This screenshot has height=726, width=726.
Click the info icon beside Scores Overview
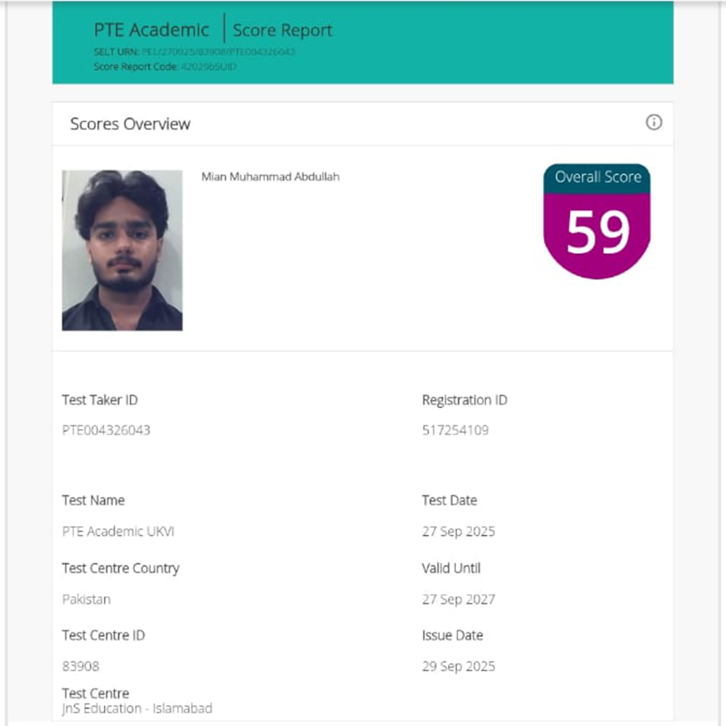point(653,123)
